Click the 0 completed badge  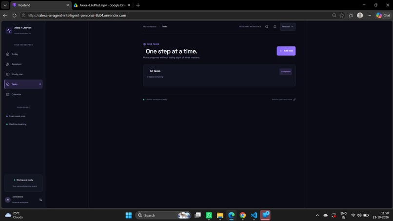point(285,72)
